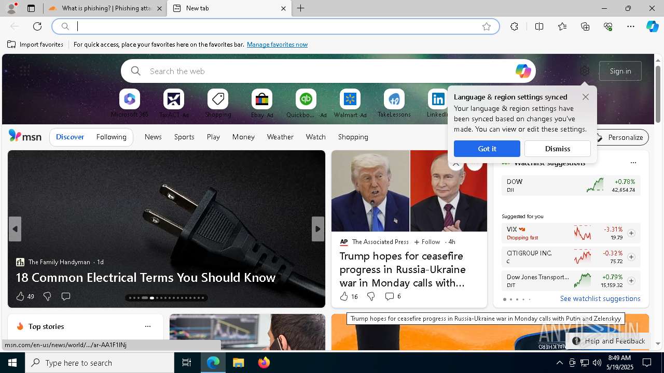Open more options for Watchlist suggestions card
This screenshot has height=373, width=664.
coord(633,163)
